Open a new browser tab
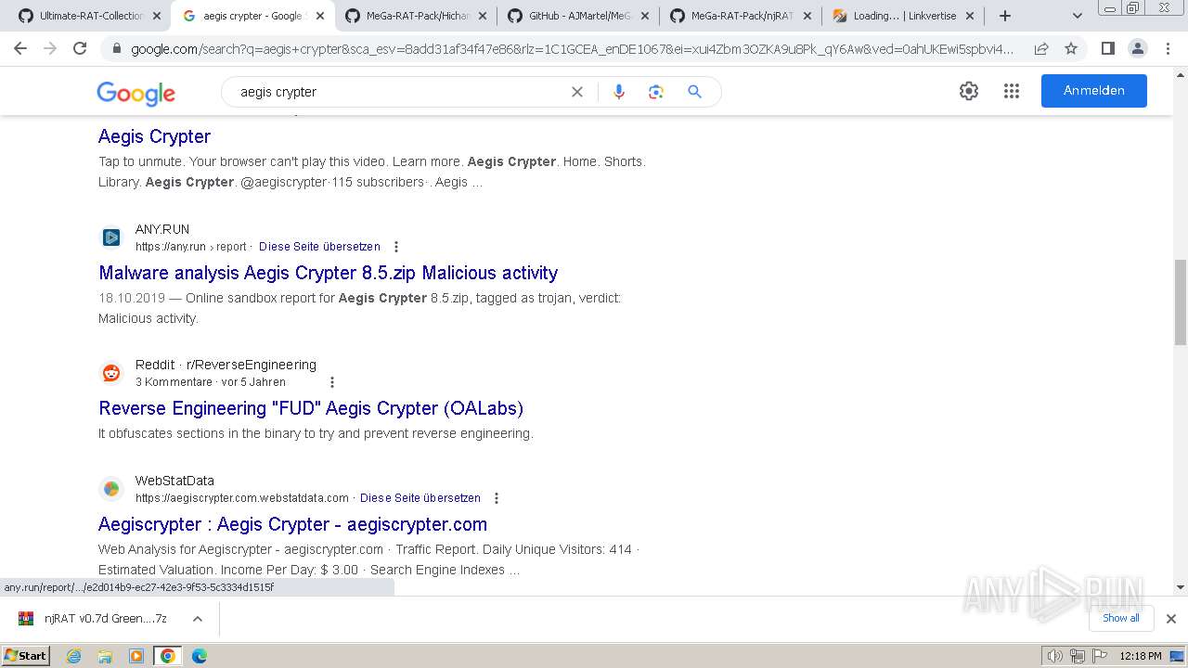The image size is (1188, 668). [1005, 16]
